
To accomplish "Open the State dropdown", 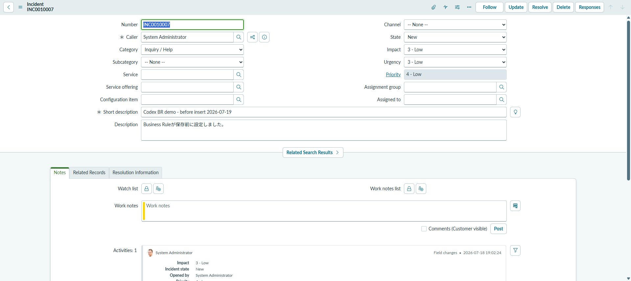I will (x=455, y=37).
